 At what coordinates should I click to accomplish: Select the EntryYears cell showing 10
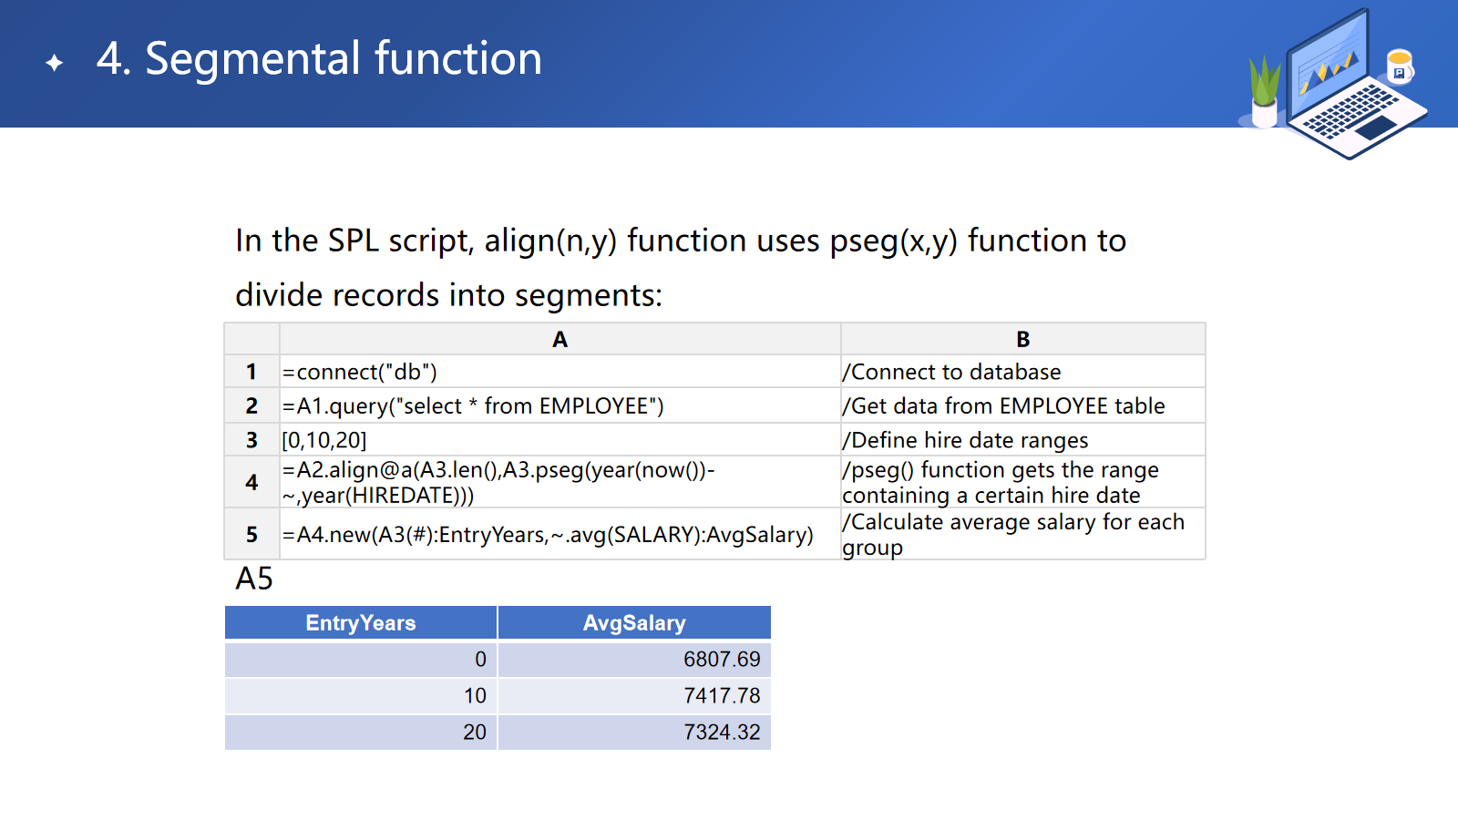[361, 696]
